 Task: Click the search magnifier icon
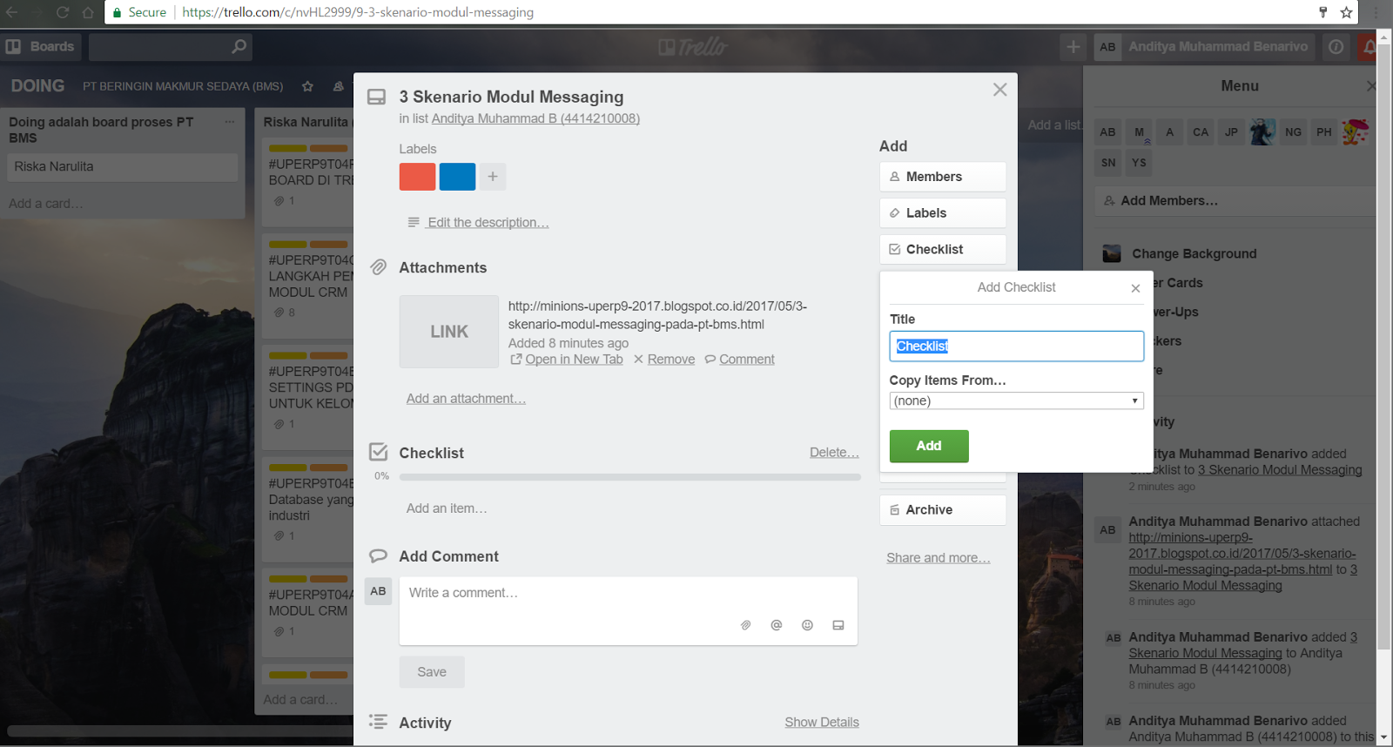click(239, 47)
